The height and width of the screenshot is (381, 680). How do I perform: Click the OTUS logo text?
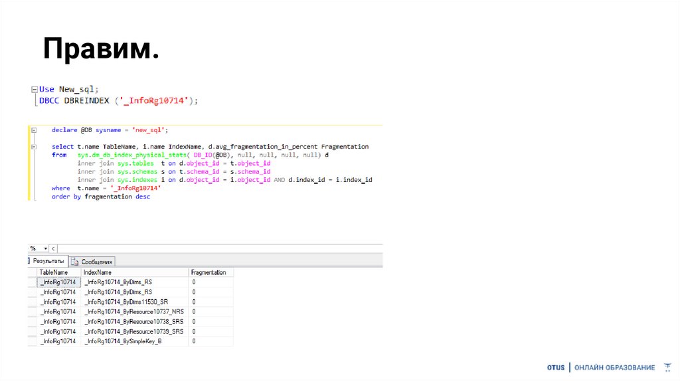point(556,368)
